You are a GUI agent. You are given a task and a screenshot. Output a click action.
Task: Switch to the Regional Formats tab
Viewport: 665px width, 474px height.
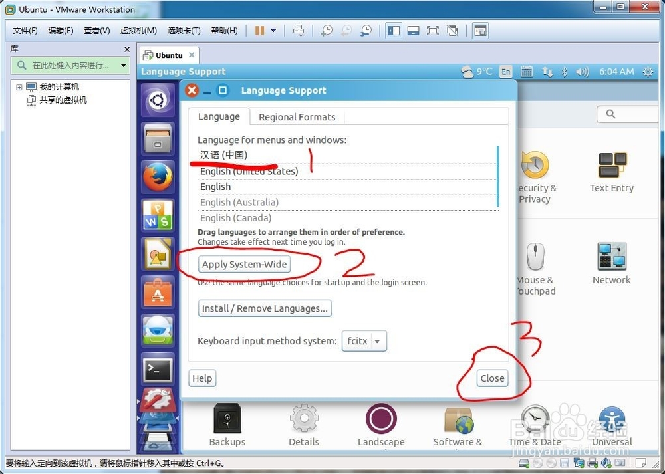[297, 117]
